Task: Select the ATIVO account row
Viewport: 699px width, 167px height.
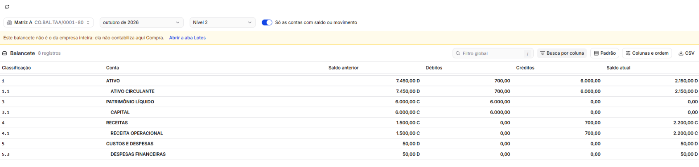Action: (x=349, y=81)
